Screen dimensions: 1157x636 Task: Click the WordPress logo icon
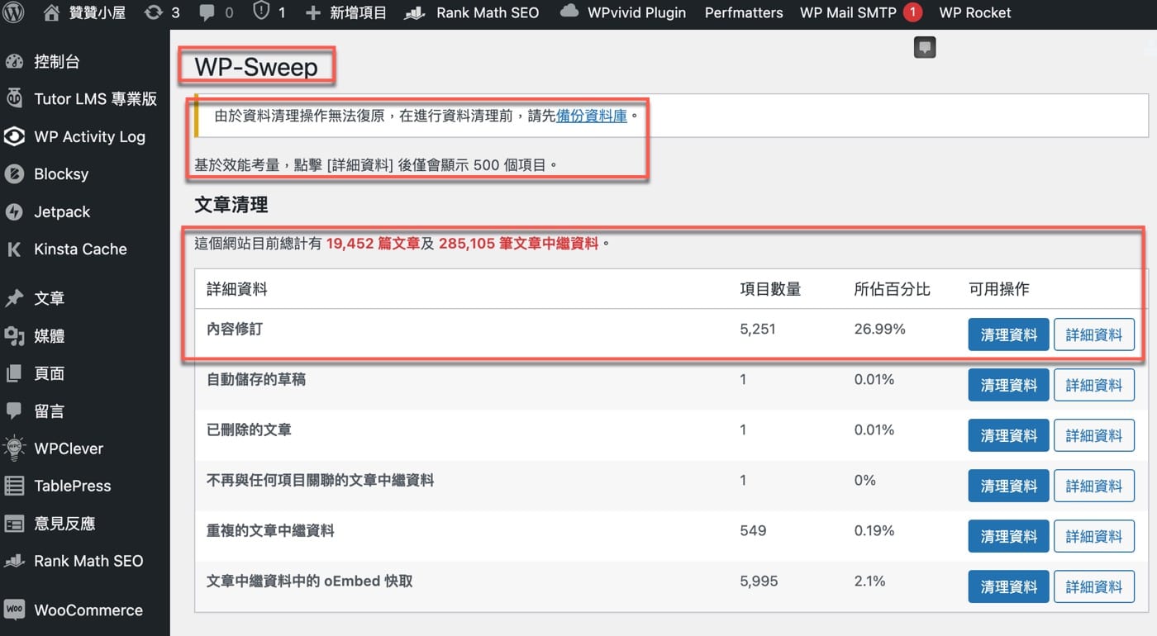[x=14, y=12]
